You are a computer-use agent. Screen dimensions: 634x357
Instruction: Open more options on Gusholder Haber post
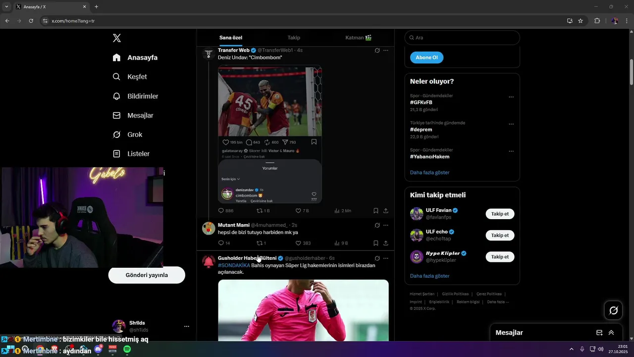(x=386, y=258)
